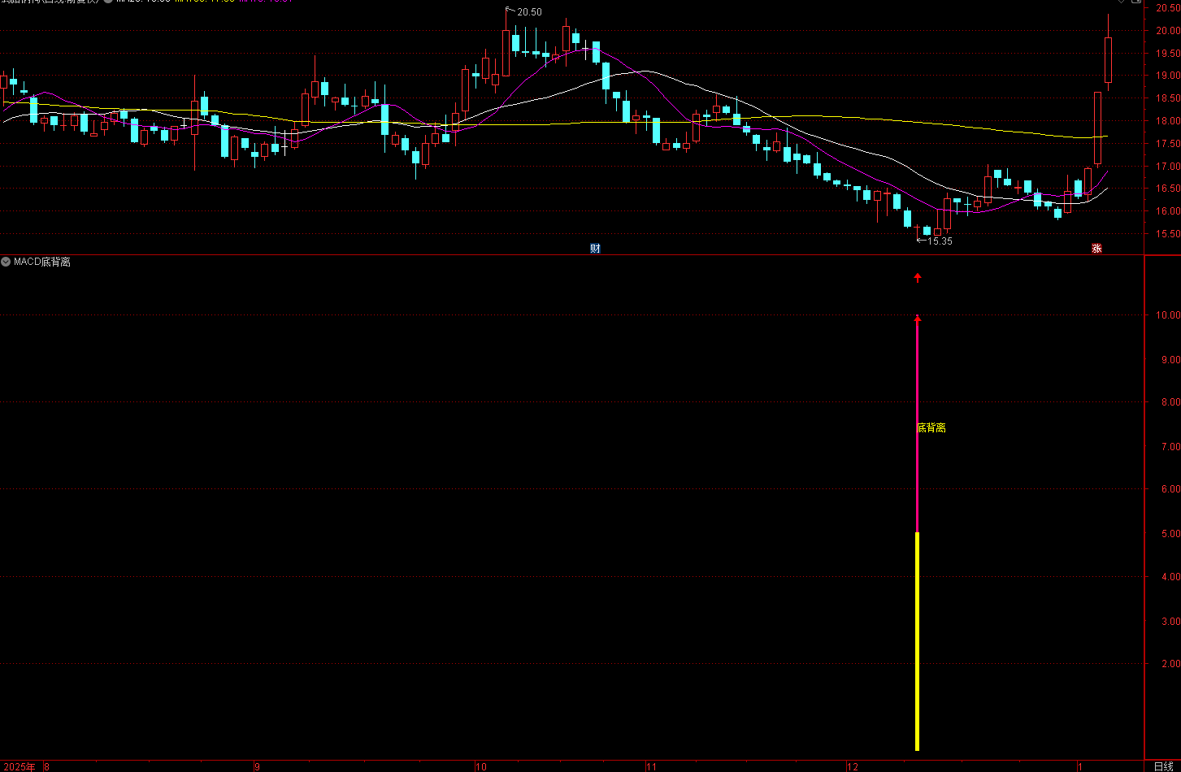Click the tall yellow divergence signal bar

click(918, 641)
